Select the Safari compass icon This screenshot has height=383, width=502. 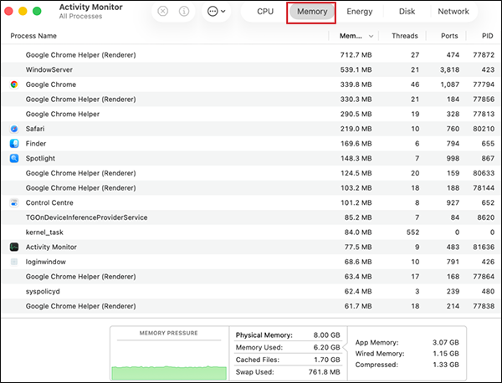tap(14, 129)
